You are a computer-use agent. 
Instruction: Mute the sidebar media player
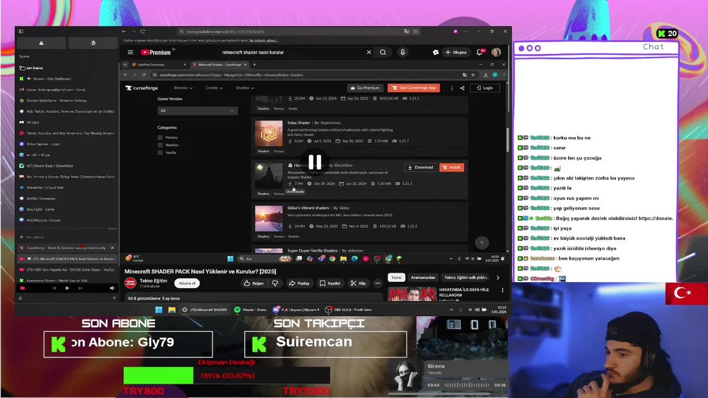[112, 288]
